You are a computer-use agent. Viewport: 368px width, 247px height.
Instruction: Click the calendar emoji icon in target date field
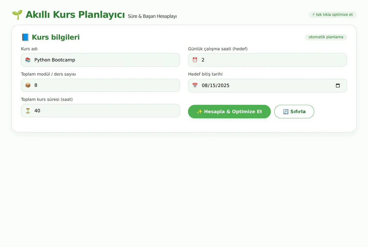coord(195,85)
